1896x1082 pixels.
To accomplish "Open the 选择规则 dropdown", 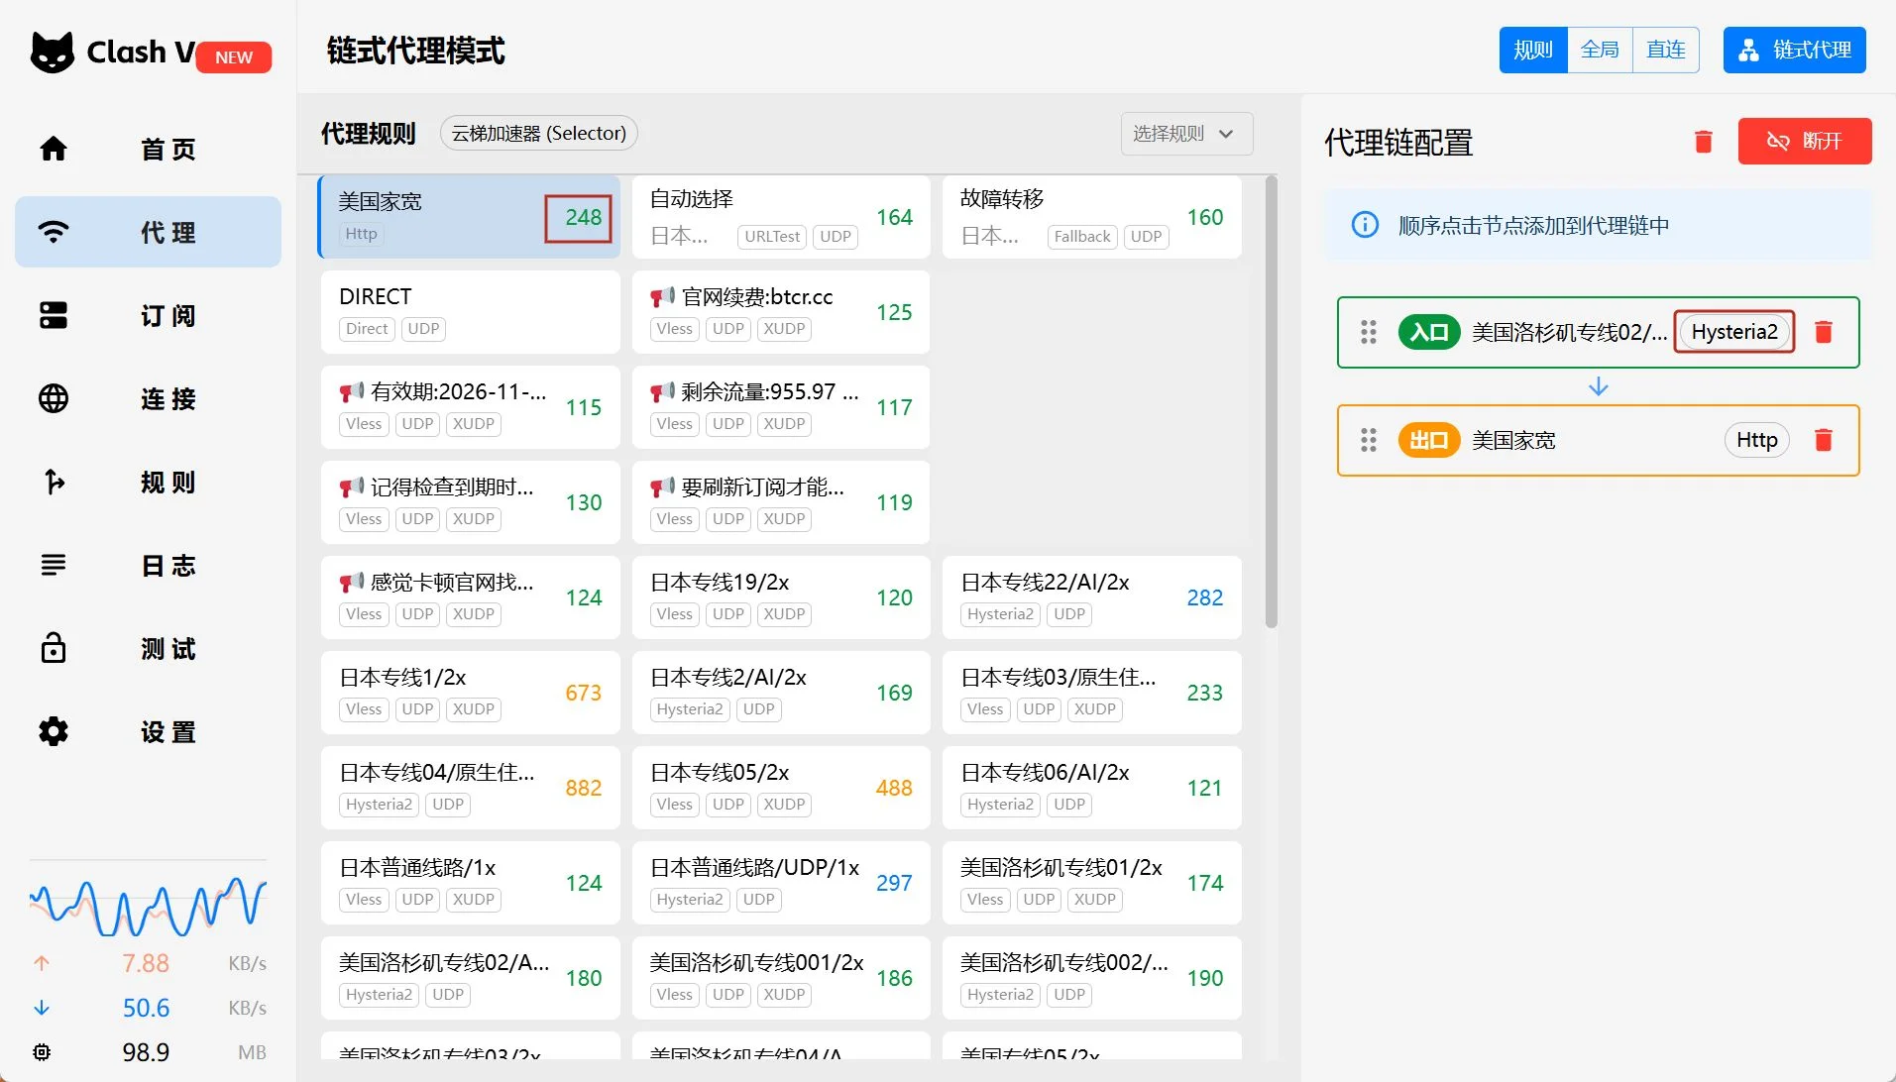I will (1186, 134).
